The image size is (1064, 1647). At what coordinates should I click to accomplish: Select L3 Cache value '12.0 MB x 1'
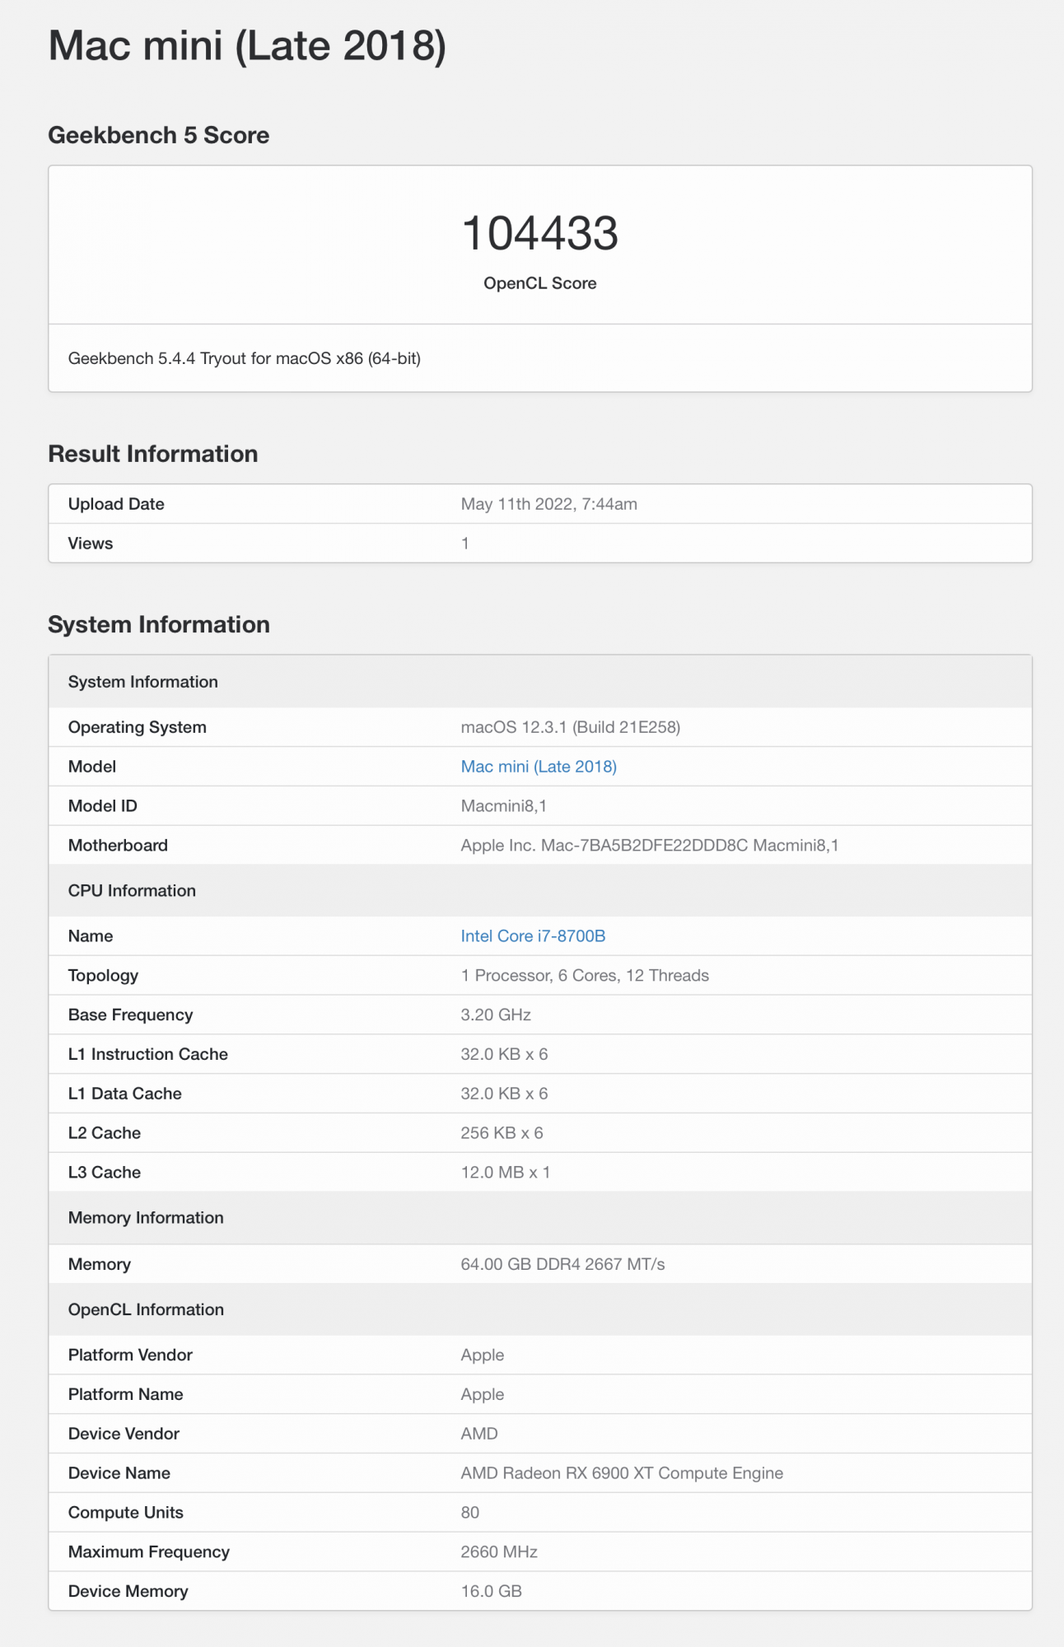(x=506, y=1173)
